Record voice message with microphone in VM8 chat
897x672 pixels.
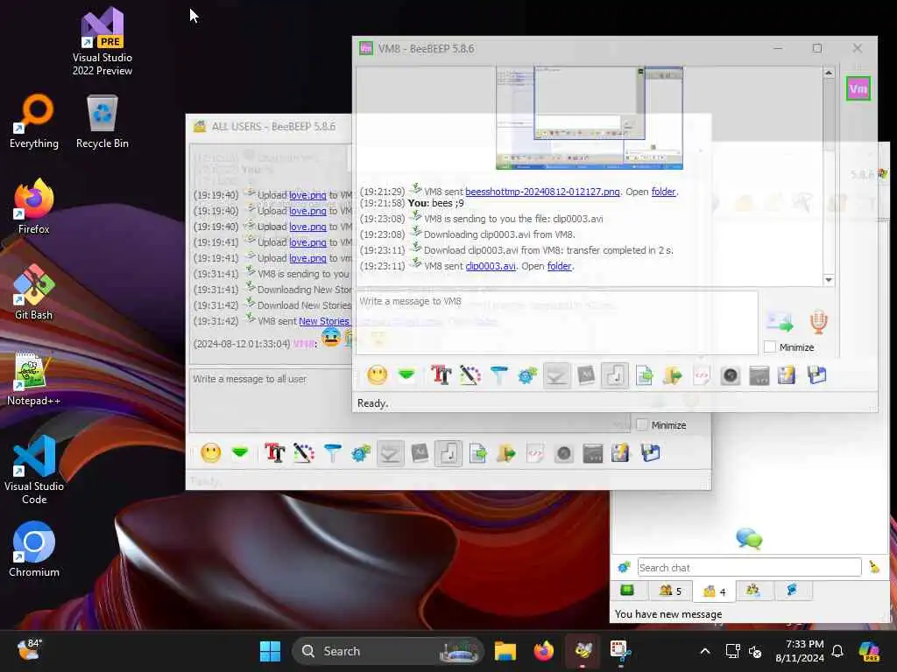(819, 322)
